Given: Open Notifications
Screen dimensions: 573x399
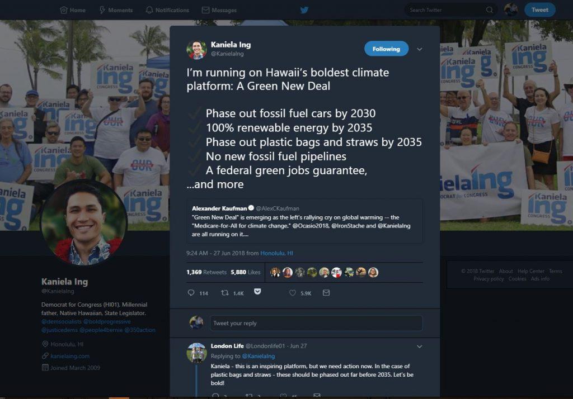Looking at the screenshot, I should coord(167,10).
